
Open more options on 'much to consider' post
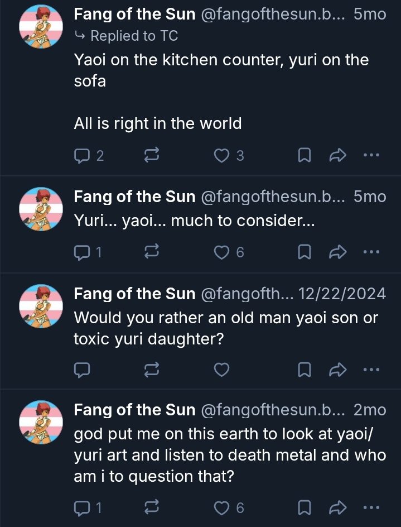click(x=371, y=252)
